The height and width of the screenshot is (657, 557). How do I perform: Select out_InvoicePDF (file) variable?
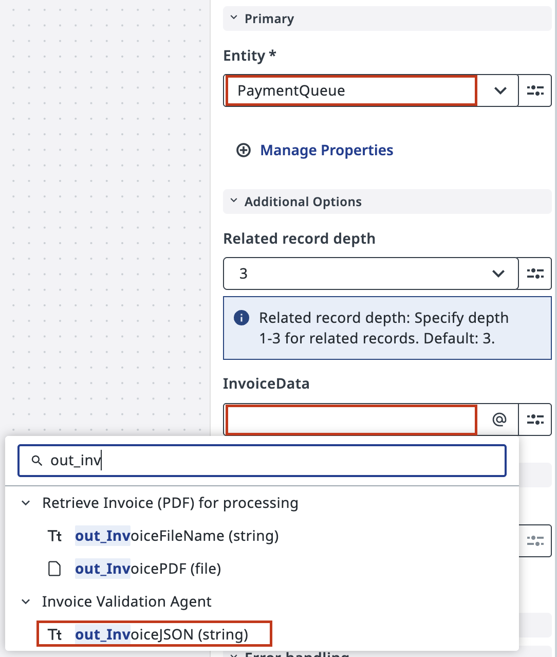[148, 569]
